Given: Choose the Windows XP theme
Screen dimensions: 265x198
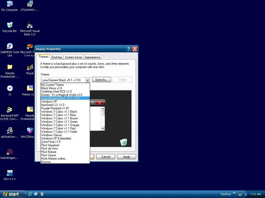Looking at the screenshot, I should pos(65,102).
